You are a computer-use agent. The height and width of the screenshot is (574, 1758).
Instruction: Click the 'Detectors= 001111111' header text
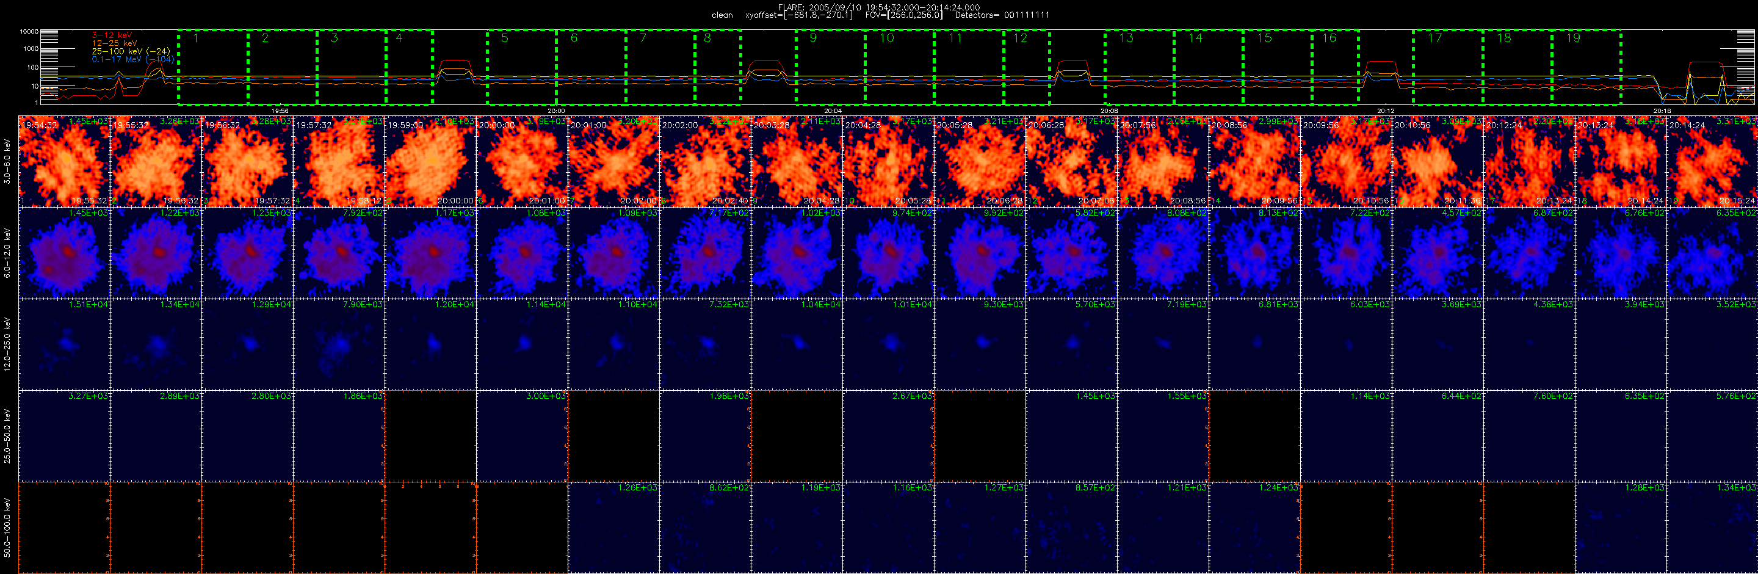pyautogui.click(x=1002, y=15)
